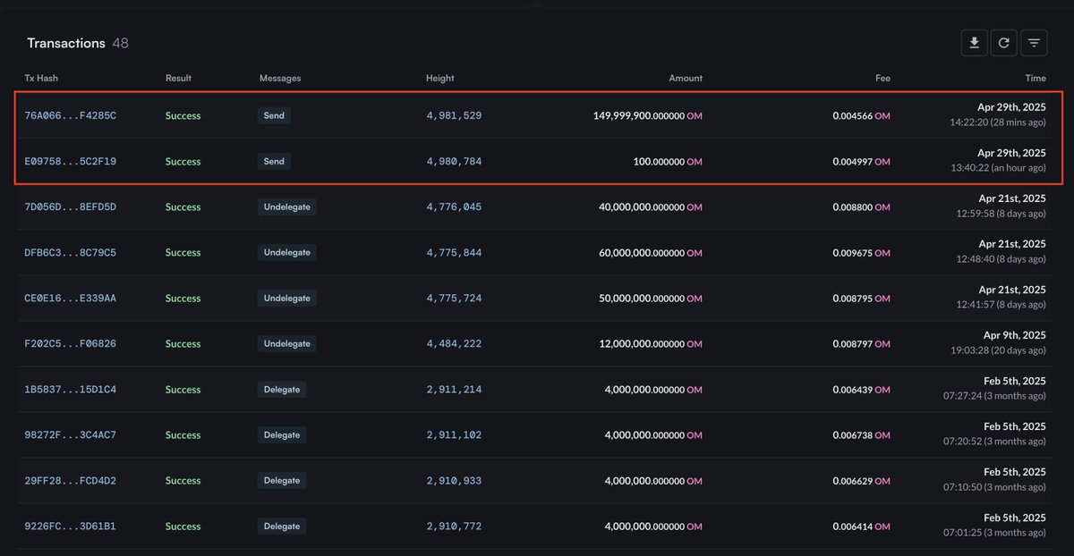
Task: Click the Send badge on the first transaction
Action: [274, 115]
